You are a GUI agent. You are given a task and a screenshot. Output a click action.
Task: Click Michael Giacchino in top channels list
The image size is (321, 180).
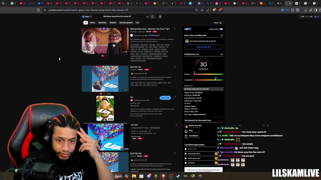click(195, 125)
